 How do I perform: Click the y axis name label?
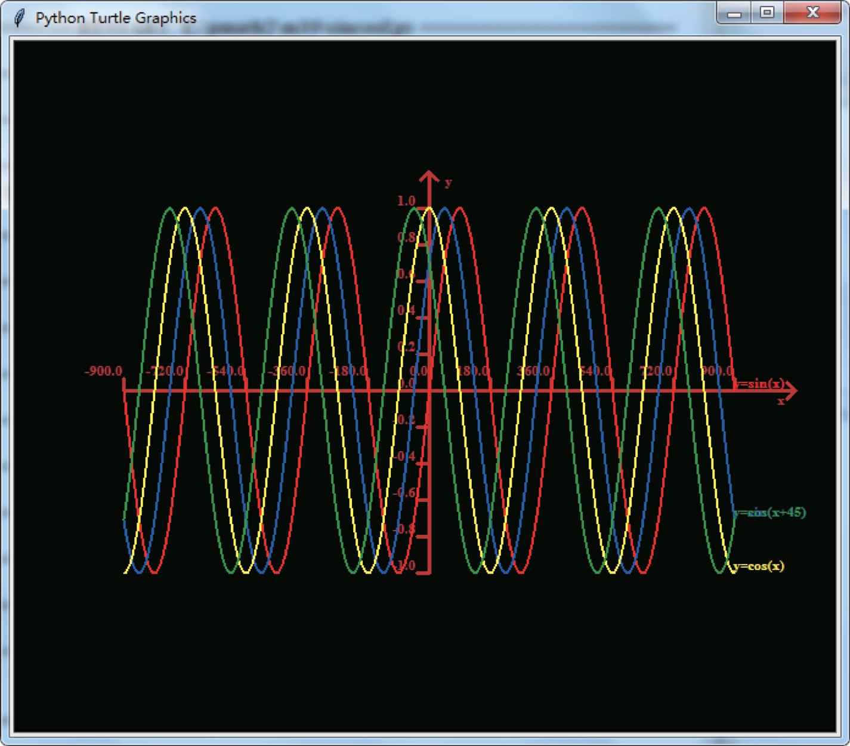coord(448,182)
